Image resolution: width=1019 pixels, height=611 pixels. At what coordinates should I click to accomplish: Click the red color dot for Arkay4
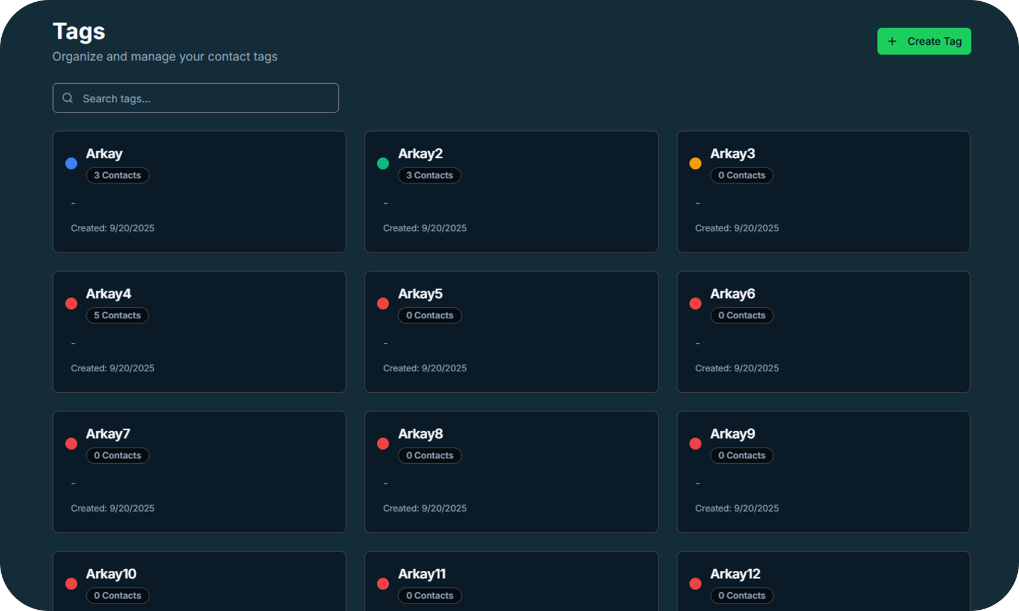pyautogui.click(x=71, y=304)
